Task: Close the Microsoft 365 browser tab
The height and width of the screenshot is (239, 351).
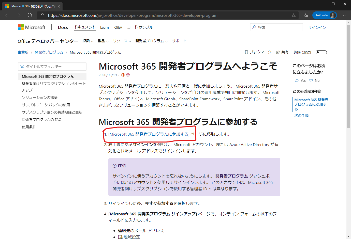Action: point(59,6)
